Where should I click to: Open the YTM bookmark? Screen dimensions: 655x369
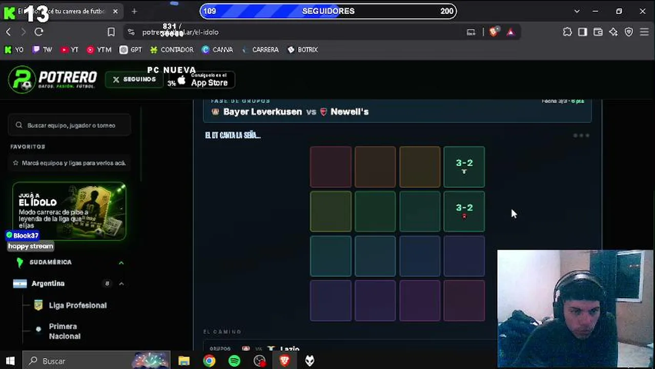[99, 50]
